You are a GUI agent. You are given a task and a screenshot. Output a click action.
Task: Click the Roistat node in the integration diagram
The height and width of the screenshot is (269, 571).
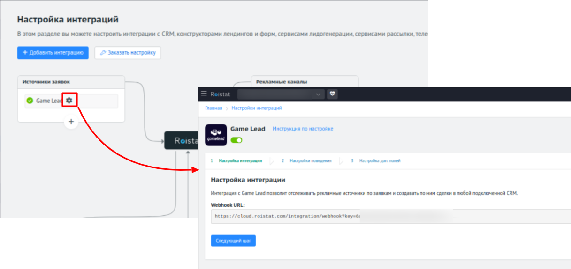coord(181,140)
